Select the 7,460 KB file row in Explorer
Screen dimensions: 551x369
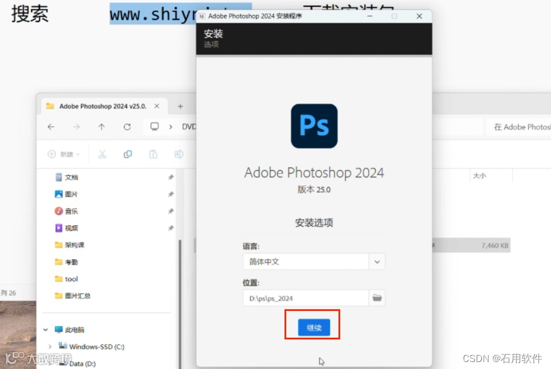tap(471, 245)
